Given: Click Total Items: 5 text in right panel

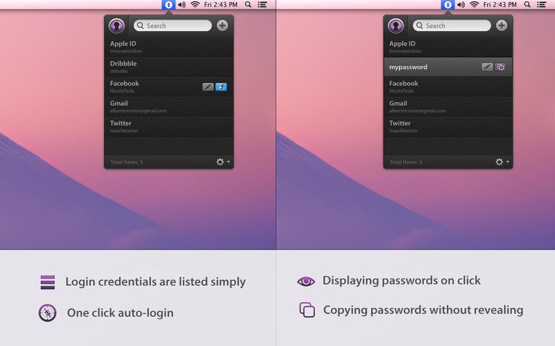Looking at the screenshot, I should coord(406,162).
